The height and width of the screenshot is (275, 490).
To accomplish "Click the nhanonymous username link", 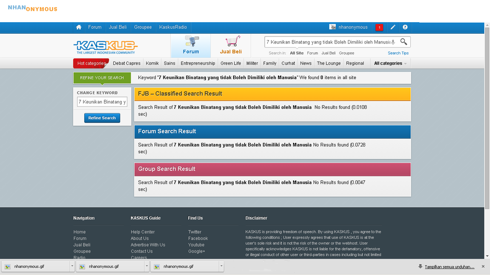I will pyautogui.click(x=353, y=27).
